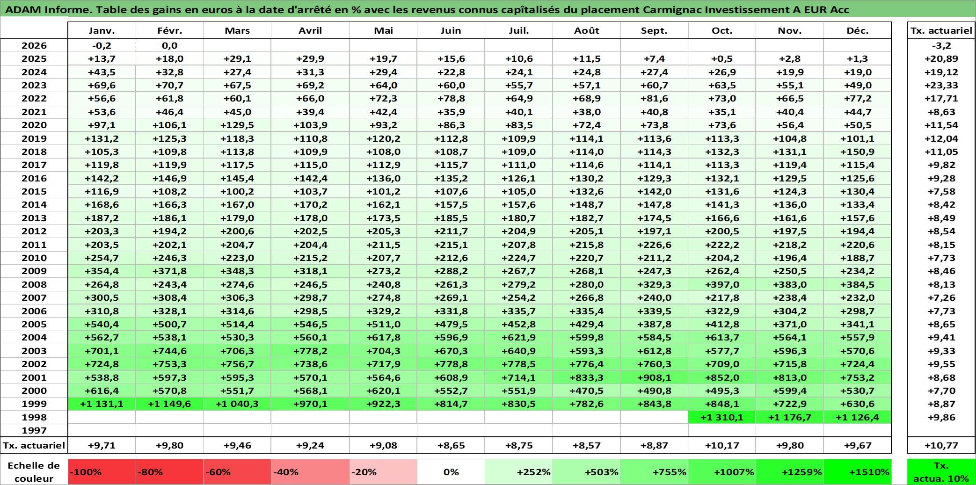Click the white "0%" color scale swatch
The height and width of the screenshot is (485, 976).
[451, 472]
